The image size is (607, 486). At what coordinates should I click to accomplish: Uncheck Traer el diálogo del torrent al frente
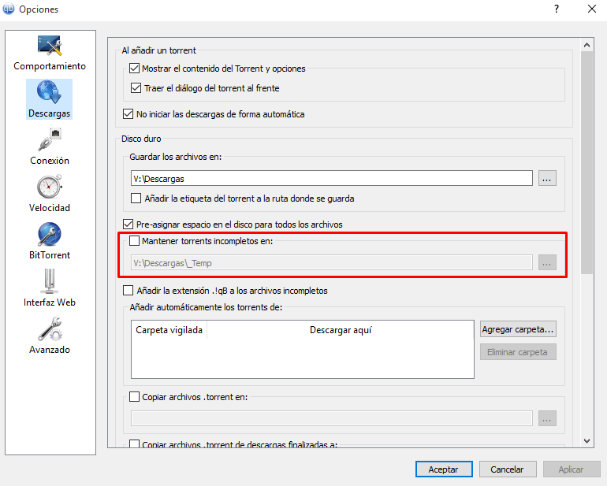[x=136, y=88]
